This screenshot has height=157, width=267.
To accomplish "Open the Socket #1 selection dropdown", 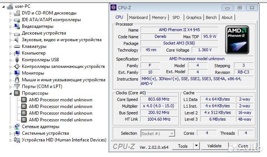I will 172,134.
